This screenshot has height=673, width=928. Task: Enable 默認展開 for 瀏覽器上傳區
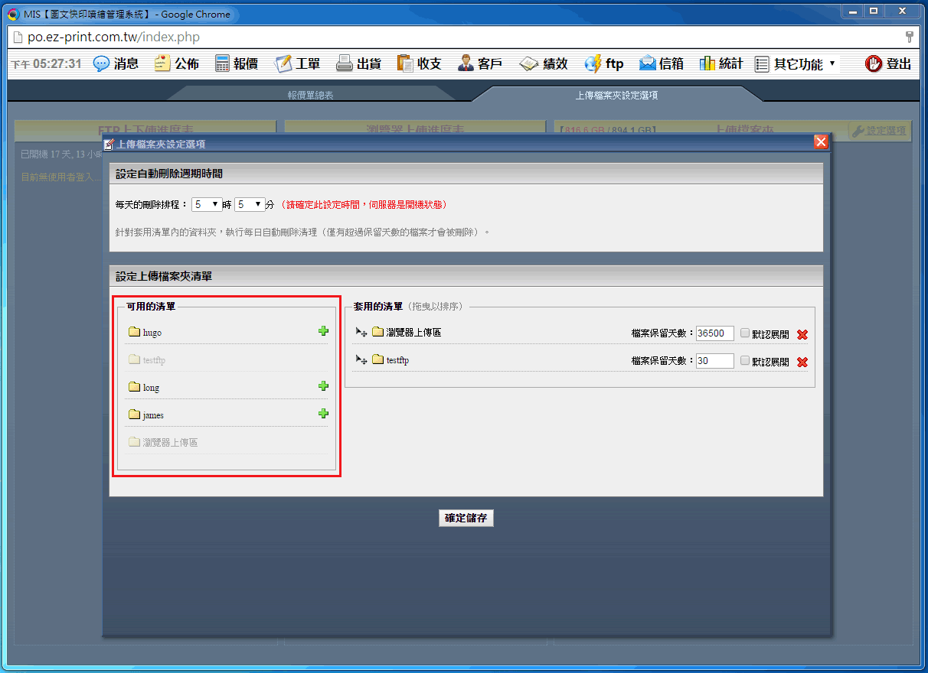pyautogui.click(x=745, y=333)
